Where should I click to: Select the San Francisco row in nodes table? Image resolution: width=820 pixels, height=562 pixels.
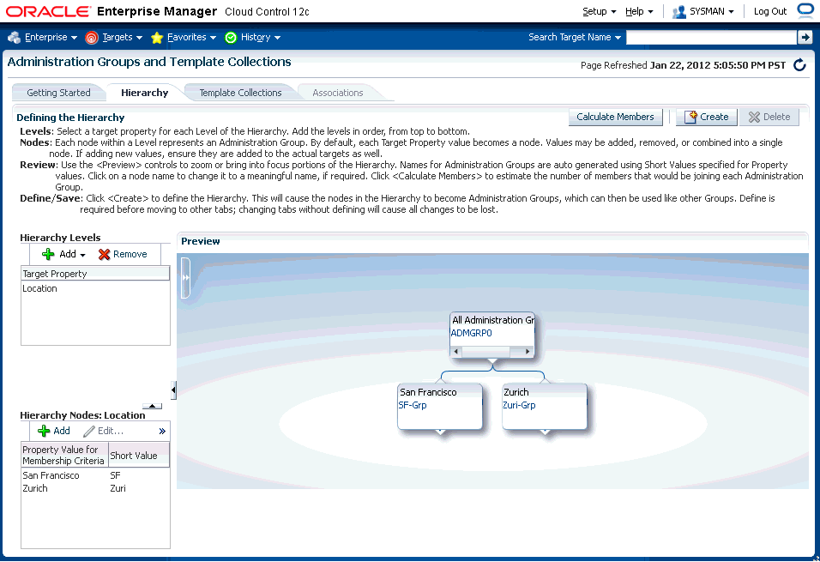coord(95,475)
